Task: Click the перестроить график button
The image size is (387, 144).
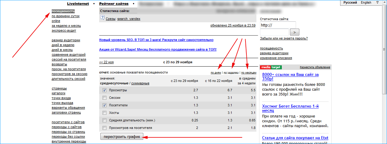Action: 122,137
